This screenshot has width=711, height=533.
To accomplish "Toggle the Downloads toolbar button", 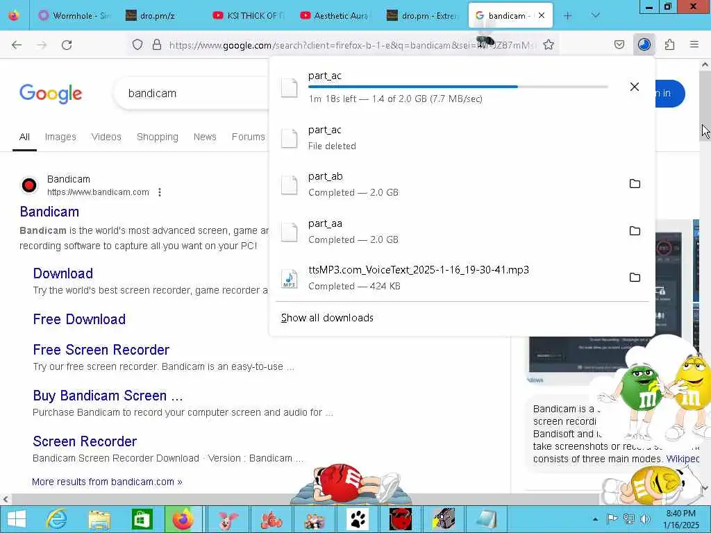I will pos(644,44).
